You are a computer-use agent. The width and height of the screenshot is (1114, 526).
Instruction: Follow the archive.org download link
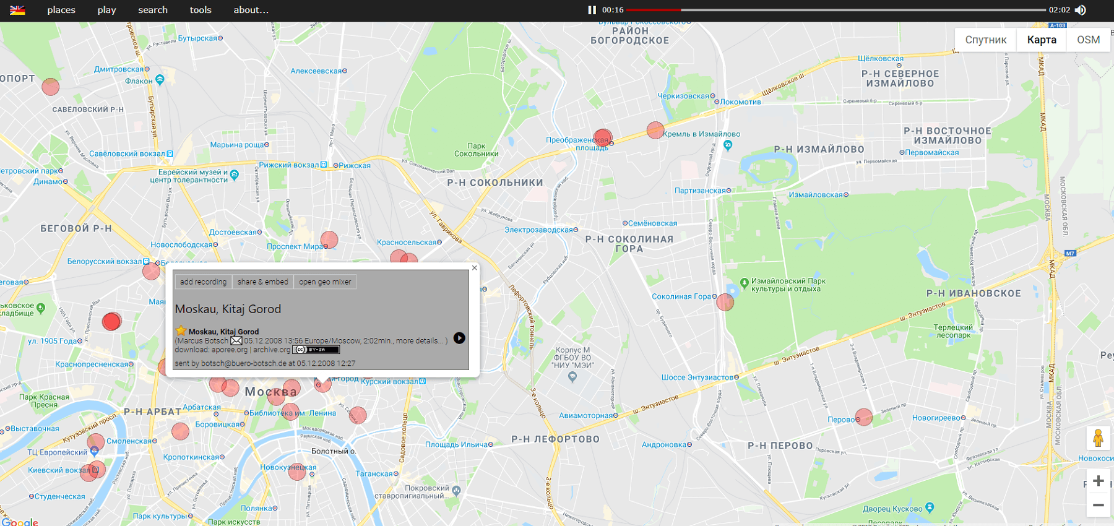272,350
